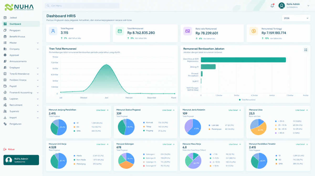Viewport: 315px width, 176px height.
Task: Click the Approval shield icon
Action: (5, 55)
